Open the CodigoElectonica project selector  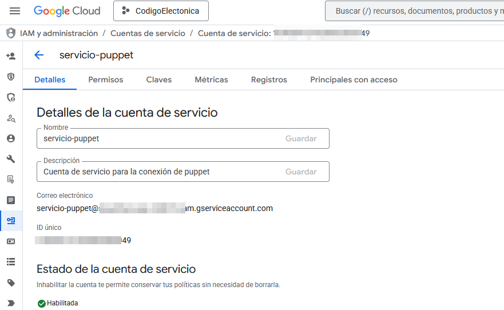click(161, 11)
